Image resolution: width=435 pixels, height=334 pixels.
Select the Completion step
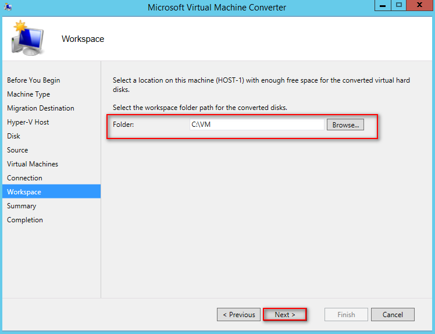tap(25, 220)
